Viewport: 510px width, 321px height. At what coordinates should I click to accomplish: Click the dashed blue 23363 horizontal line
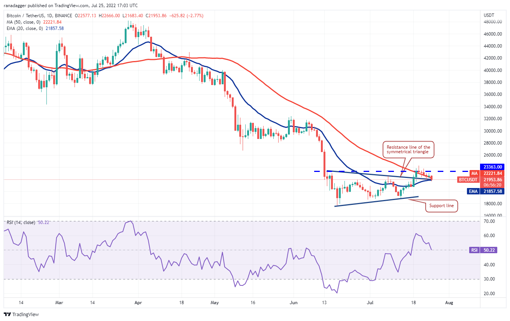point(374,171)
